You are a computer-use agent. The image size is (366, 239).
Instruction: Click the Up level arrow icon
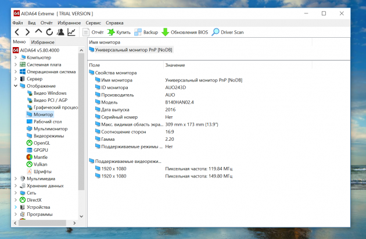[x=38, y=32]
